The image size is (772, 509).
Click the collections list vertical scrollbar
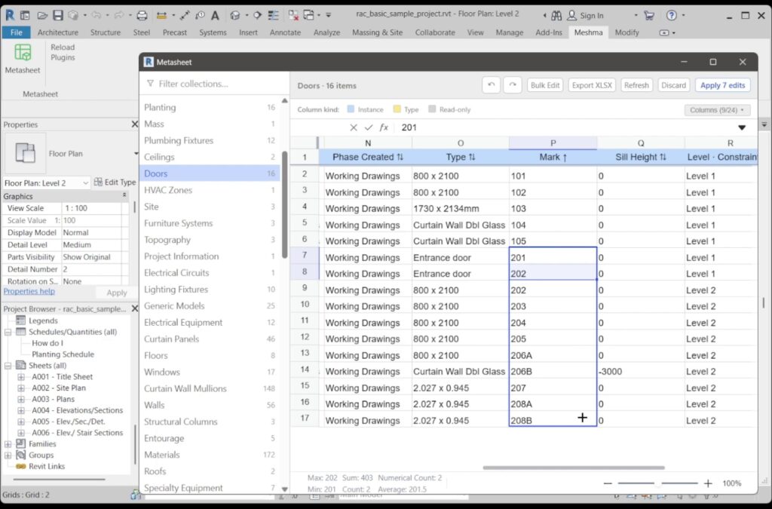[x=284, y=204]
